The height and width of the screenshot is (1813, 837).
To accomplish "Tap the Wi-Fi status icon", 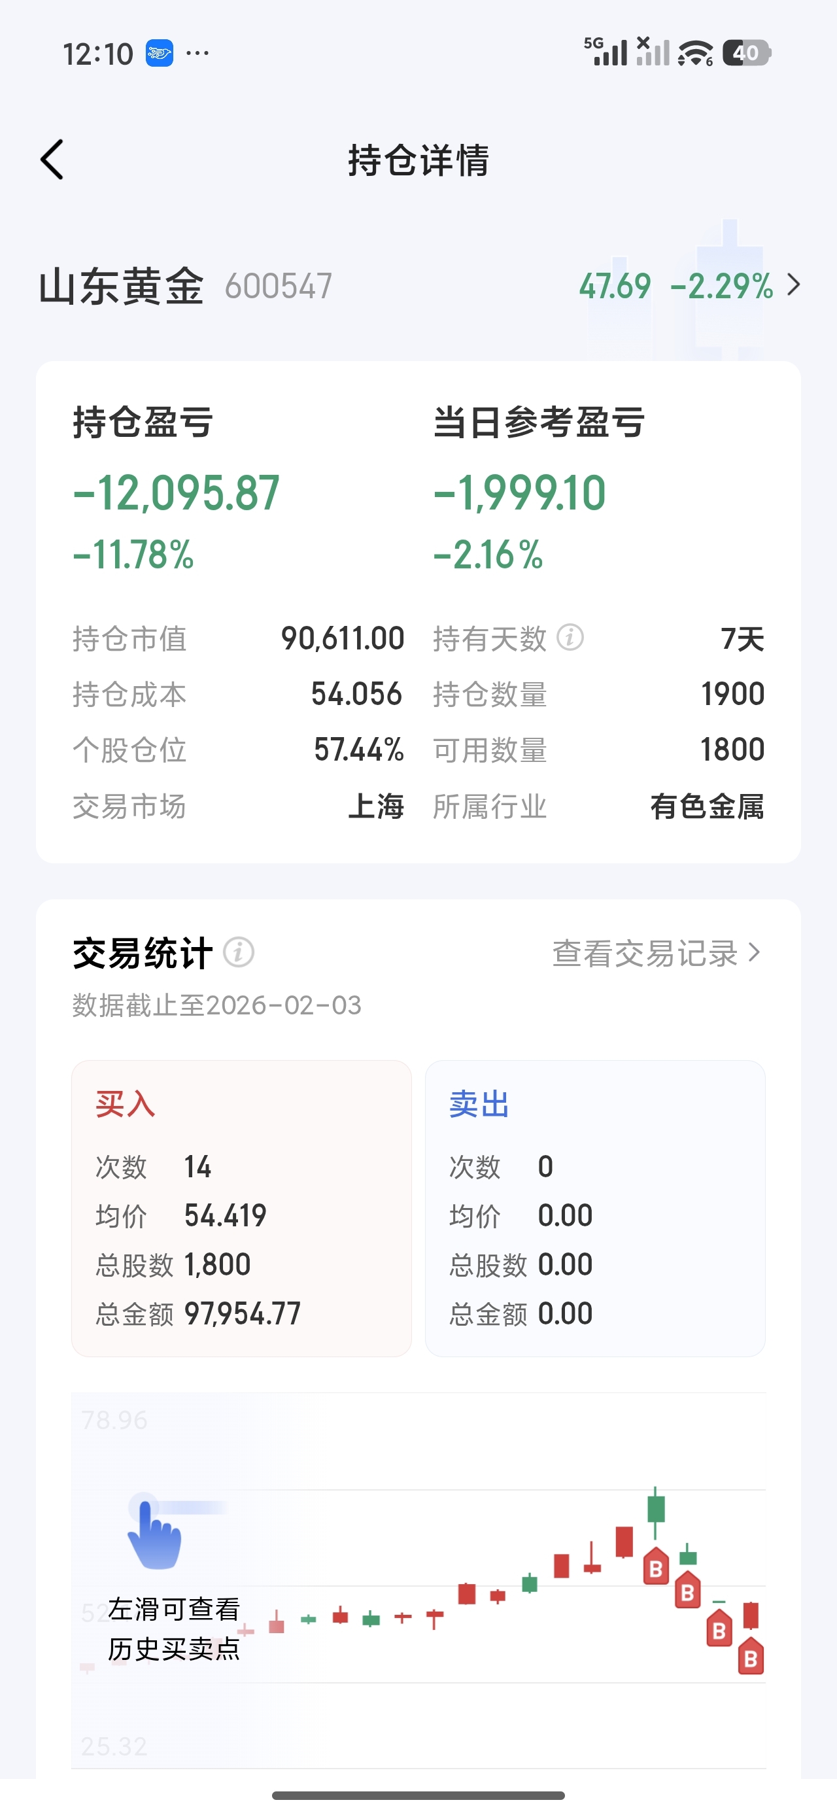I will coord(696,54).
